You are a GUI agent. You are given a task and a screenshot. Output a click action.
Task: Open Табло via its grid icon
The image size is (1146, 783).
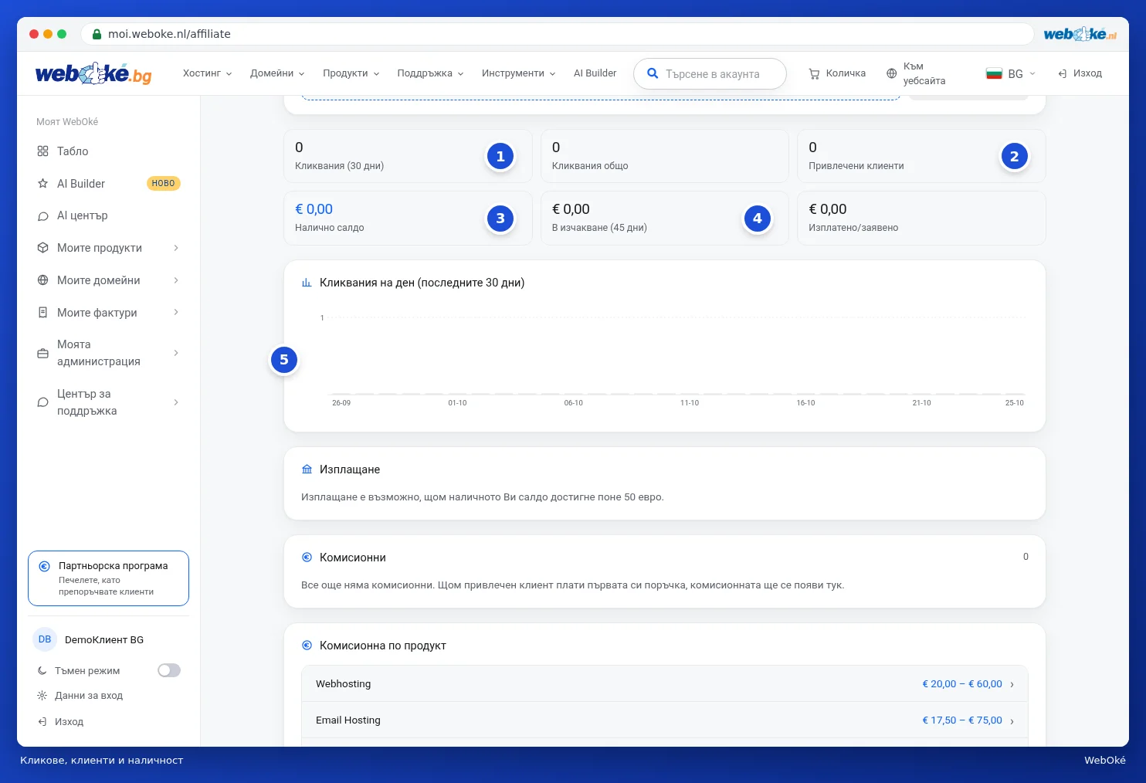(x=42, y=151)
